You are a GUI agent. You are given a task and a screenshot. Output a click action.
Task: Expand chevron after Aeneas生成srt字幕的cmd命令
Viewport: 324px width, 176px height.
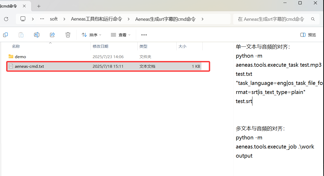tap(202, 19)
